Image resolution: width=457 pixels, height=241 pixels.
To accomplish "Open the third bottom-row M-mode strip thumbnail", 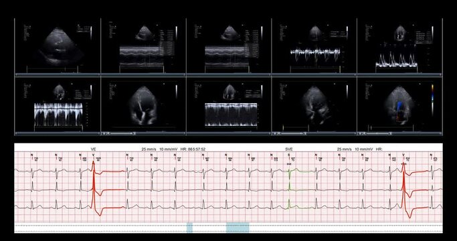I will point(229,104).
